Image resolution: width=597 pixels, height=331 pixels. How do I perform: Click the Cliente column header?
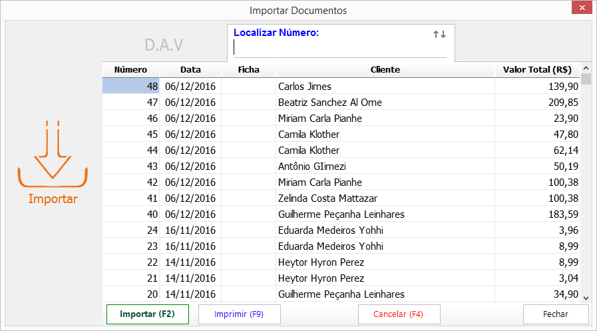(x=385, y=70)
